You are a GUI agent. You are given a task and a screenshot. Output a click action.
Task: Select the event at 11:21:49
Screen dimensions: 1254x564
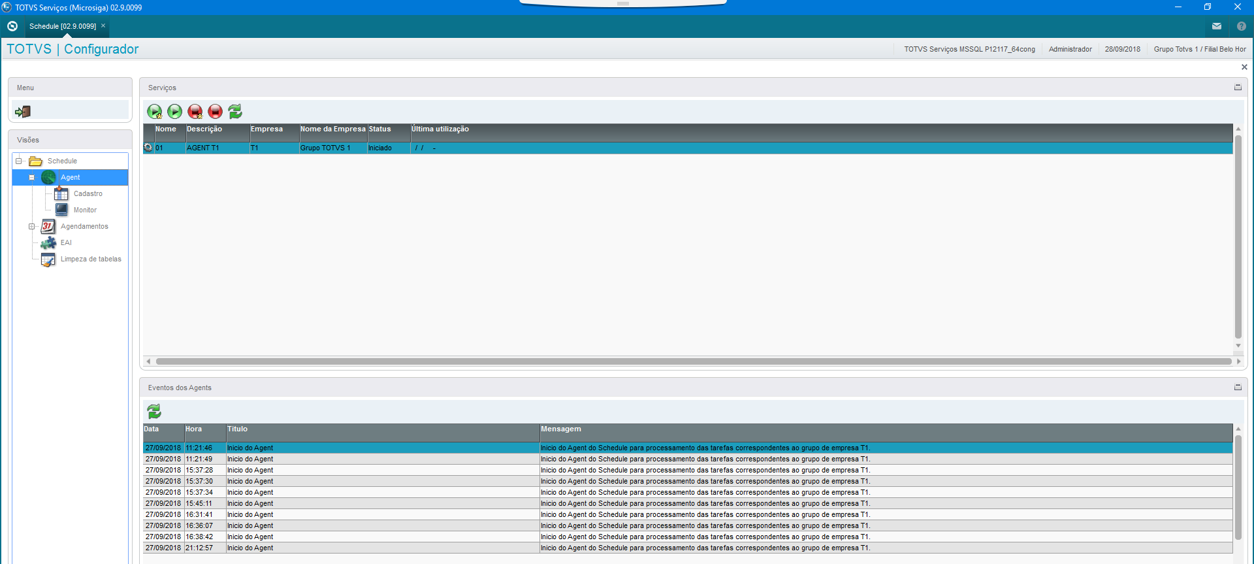[688, 459]
